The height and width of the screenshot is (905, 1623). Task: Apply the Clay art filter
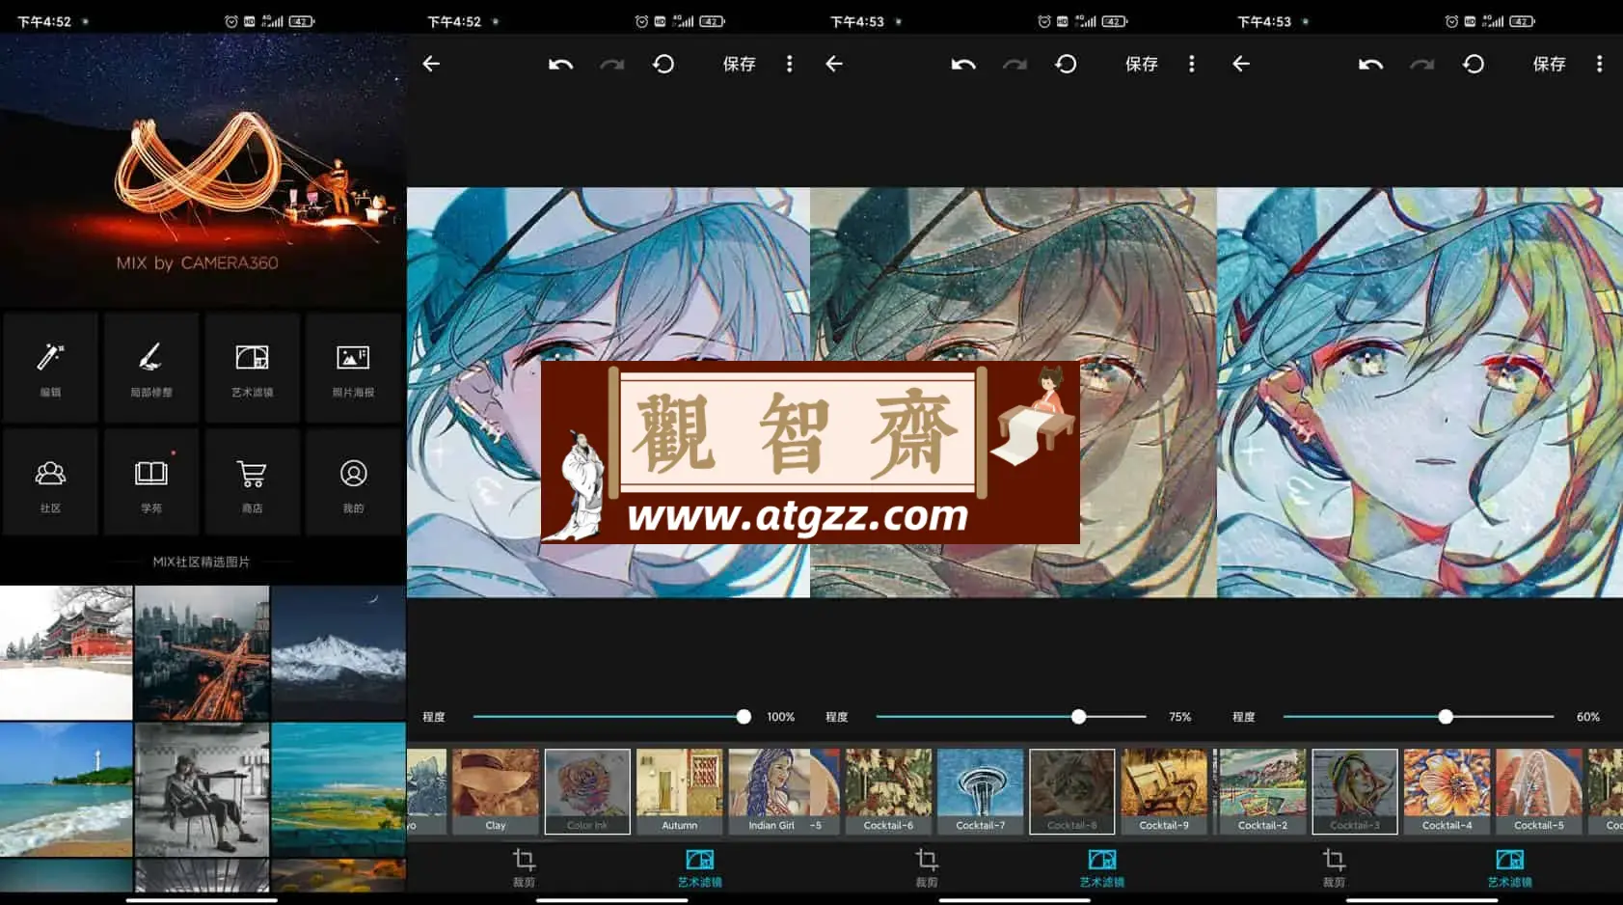(x=496, y=791)
